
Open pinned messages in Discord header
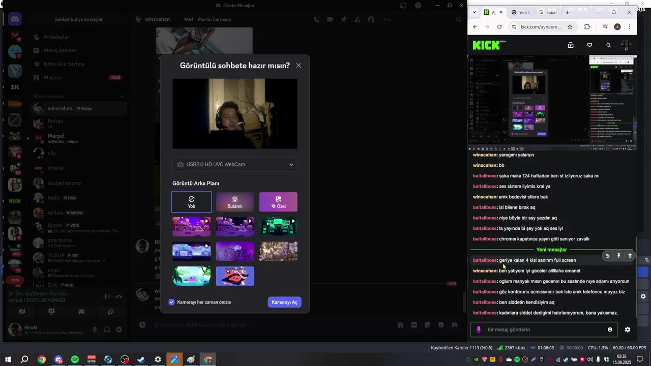point(344,19)
